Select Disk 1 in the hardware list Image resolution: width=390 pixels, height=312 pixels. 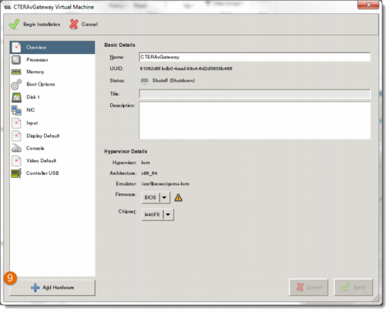52,97
